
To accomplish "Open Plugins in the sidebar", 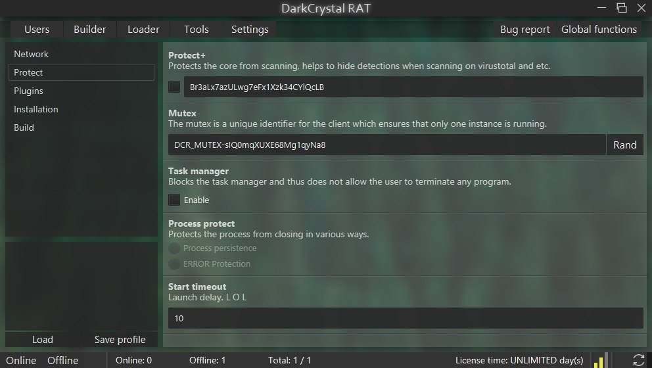I will (x=81, y=91).
